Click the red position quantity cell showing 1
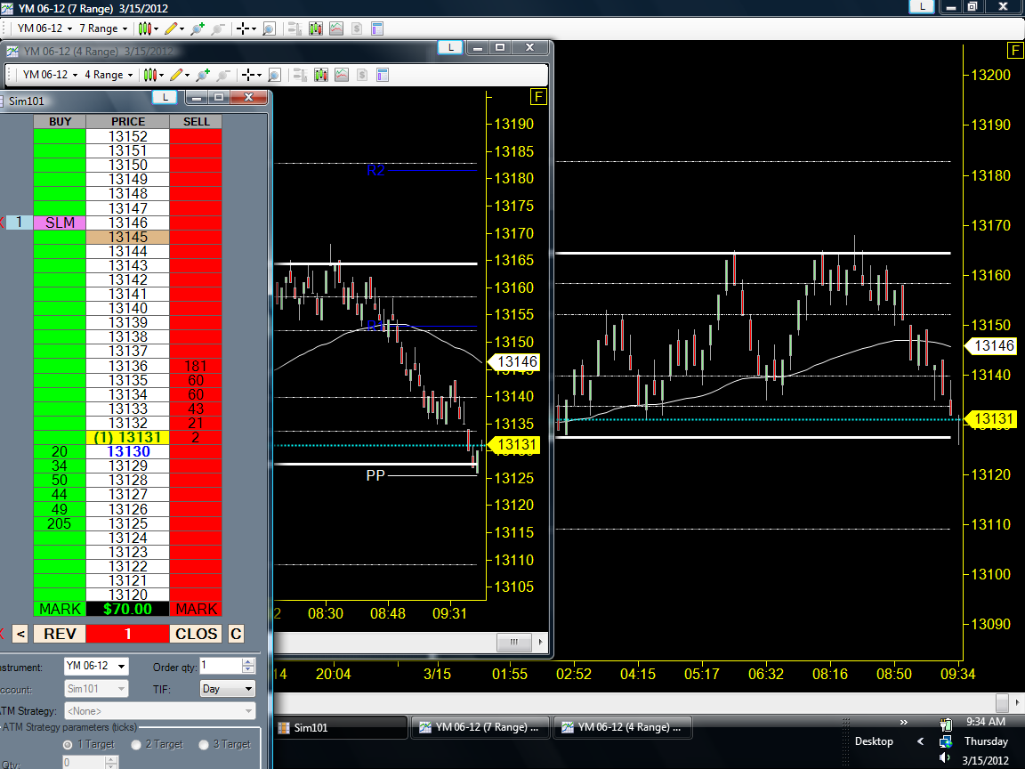Viewport: 1025px width, 769px height. pyautogui.click(x=127, y=634)
